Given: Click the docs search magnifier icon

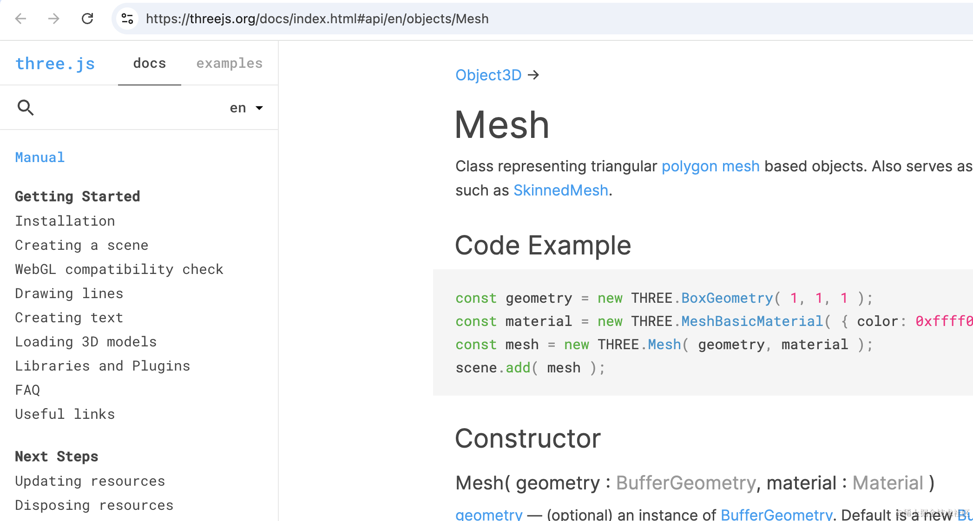Looking at the screenshot, I should click(26, 108).
